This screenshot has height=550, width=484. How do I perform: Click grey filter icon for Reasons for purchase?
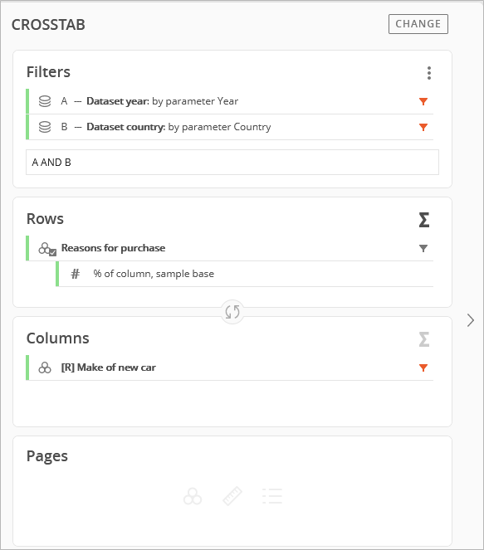click(x=423, y=248)
